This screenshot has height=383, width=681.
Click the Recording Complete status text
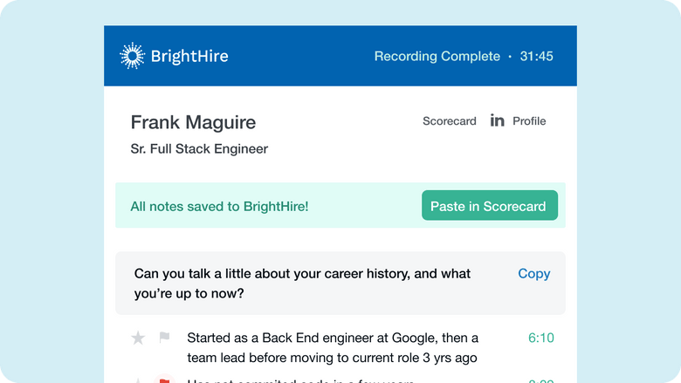437,56
